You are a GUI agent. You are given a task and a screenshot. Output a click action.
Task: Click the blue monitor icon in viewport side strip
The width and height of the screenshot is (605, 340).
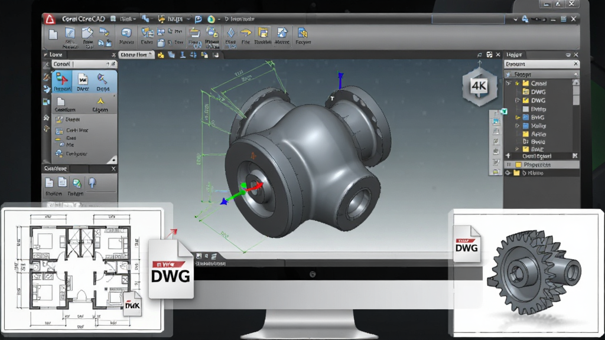tap(496, 122)
